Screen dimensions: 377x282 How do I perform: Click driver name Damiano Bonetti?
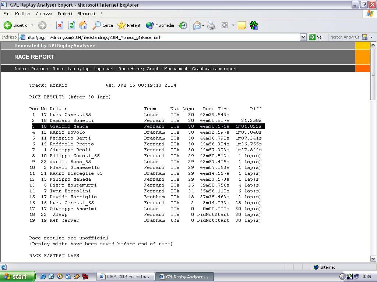(72, 120)
